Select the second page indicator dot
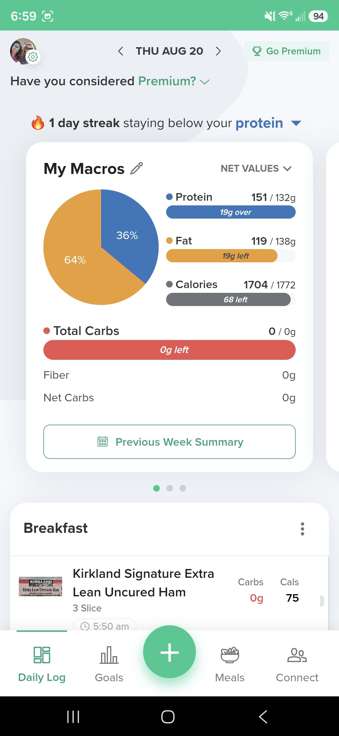The width and height of the screenshot is (339, 736). [169, 488]
